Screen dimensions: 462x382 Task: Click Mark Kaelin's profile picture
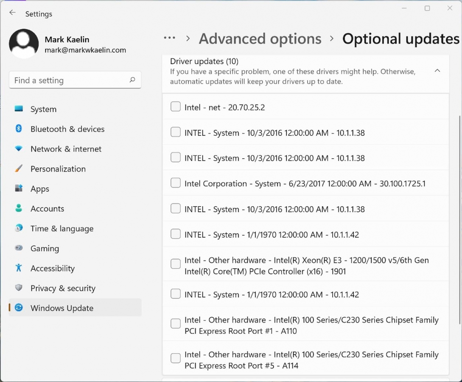click(24, 43)
